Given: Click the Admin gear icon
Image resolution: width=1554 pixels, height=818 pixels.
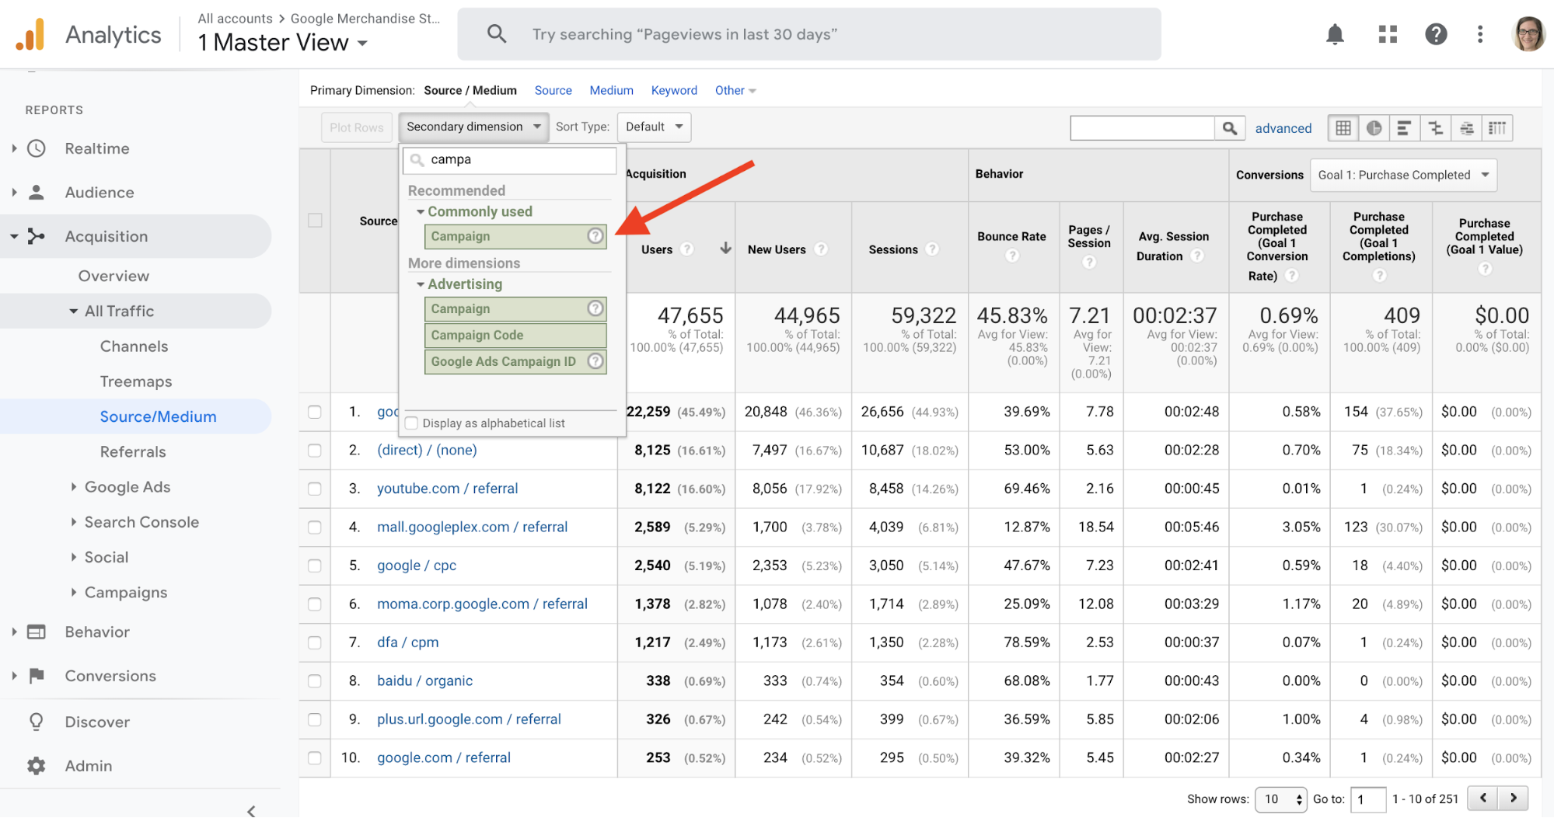Looking at the screenshot, I should [36, 766].
